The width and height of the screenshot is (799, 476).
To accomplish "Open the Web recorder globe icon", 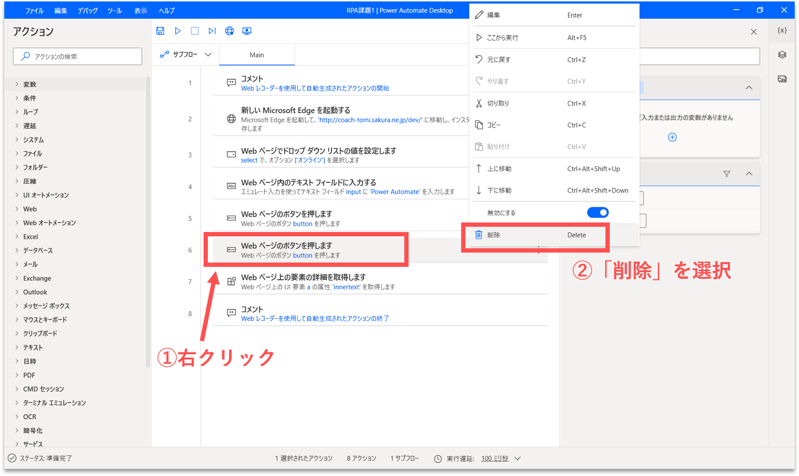I will [229, 31].
